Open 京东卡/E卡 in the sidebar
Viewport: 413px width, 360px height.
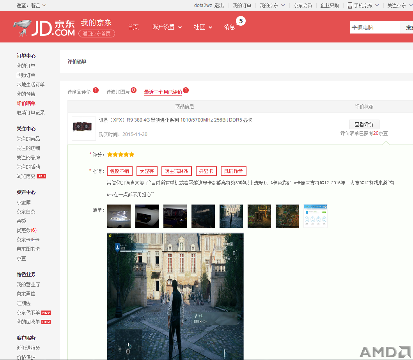[x=28, y=240]
